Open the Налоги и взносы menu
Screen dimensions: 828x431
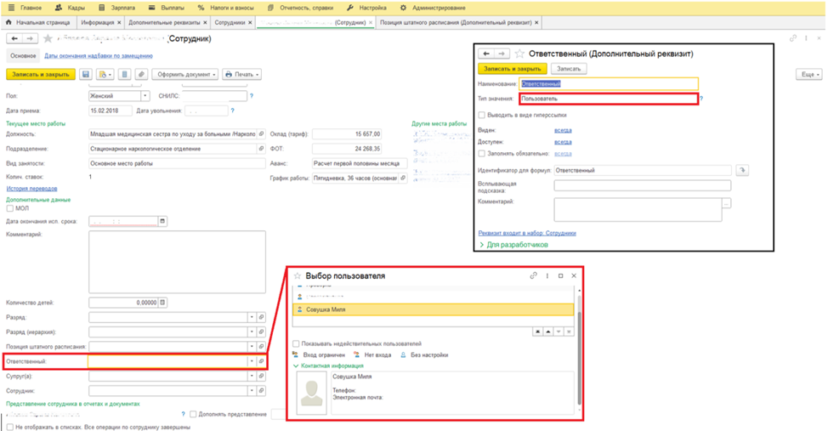225,8
